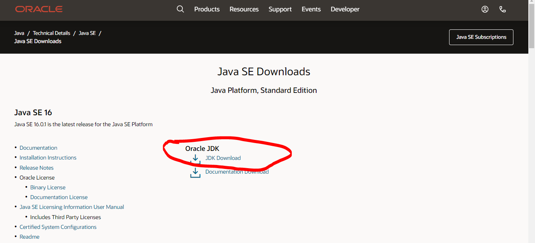Click the Java breadcrumb link
The height and width of the screenshot is (243, 535).
[19, 33]
